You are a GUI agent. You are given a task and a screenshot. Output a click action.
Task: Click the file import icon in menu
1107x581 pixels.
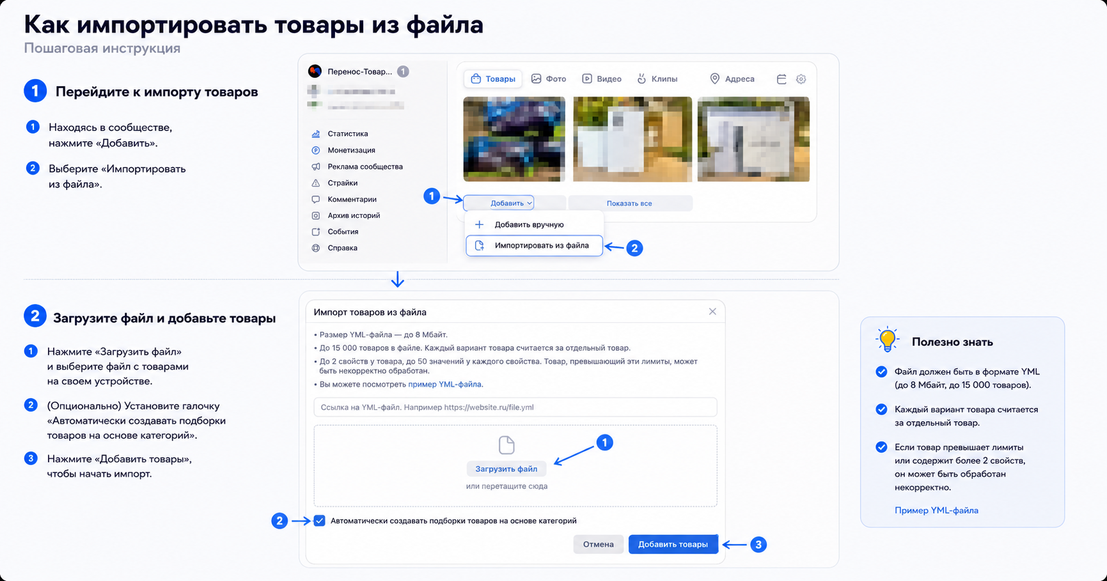coord(479,245)
